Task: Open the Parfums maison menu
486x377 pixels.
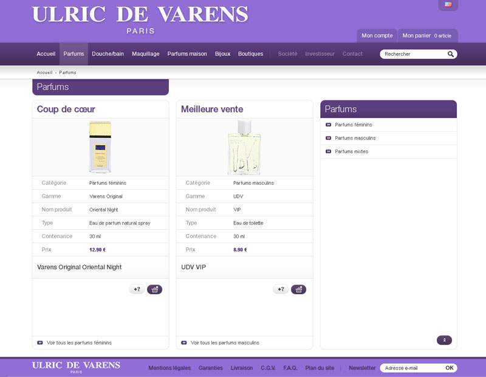Action: (187, 54)
